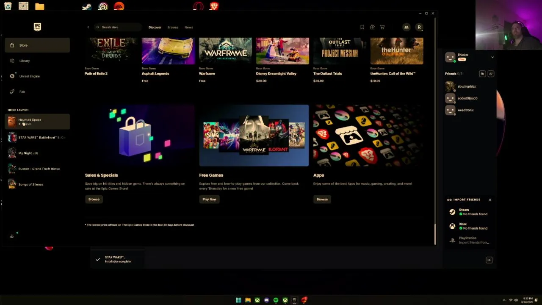Launch My Night Job from Quick Launch
Viewport: 542px width, 305px height.
[37, 153]
